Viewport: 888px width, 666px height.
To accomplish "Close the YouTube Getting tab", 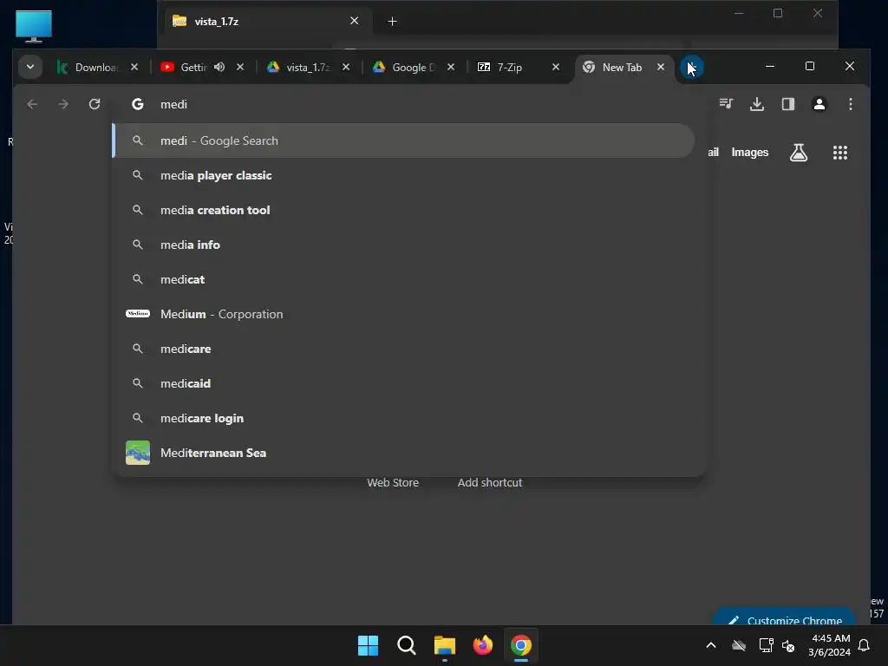I will (x=240, y=67).
